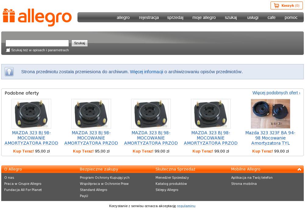
Task: Click the light bulb info icon
Action: coord(9,72)
